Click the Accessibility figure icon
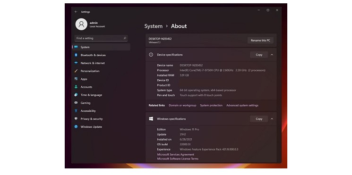This screenshot has height=175, width=352. tap(76, 111)
